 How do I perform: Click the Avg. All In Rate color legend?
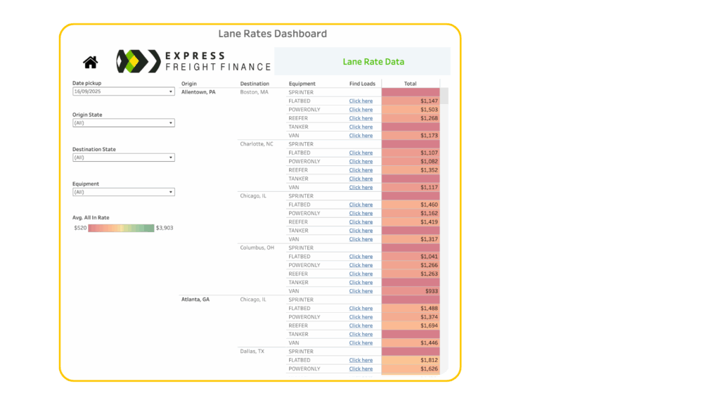tap(121, 228)
